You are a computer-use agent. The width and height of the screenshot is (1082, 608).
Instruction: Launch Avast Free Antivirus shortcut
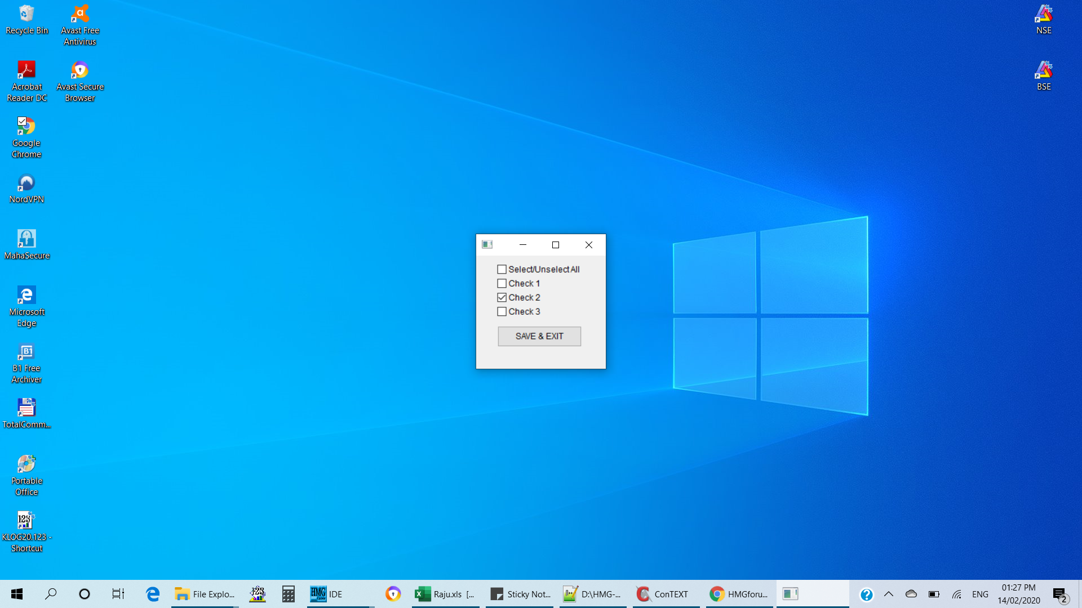point(80,25)
